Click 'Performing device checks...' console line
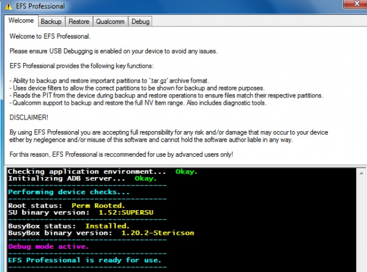The width and height of the screenshot is (367, 272). [69, 192]
